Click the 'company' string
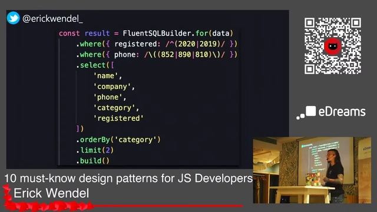The height and width of the screenshot is (212, 377). 112,87
